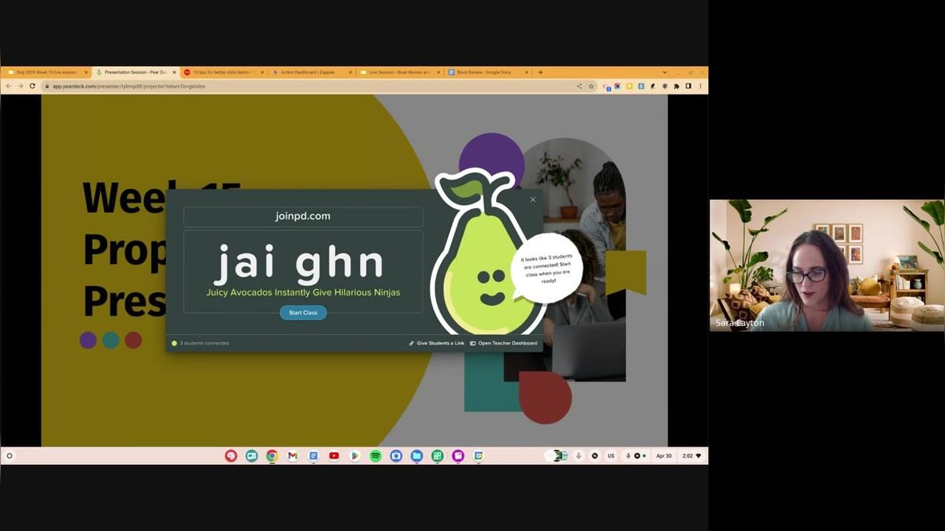Screen dimensions: 945x531
Task: Launch Spotify from the shelf
Action: tap(376, 455)
